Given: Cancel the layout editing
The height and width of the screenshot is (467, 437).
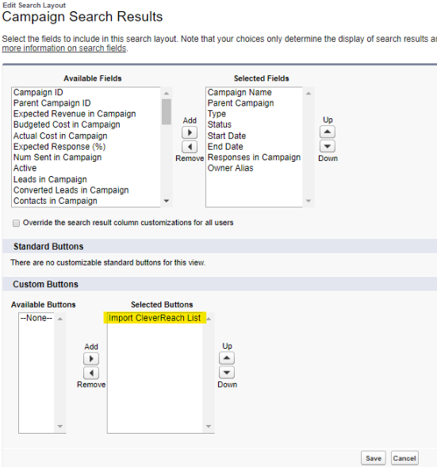Looking at the screenshot, I should pyautogui.click(x=404, y=458).
